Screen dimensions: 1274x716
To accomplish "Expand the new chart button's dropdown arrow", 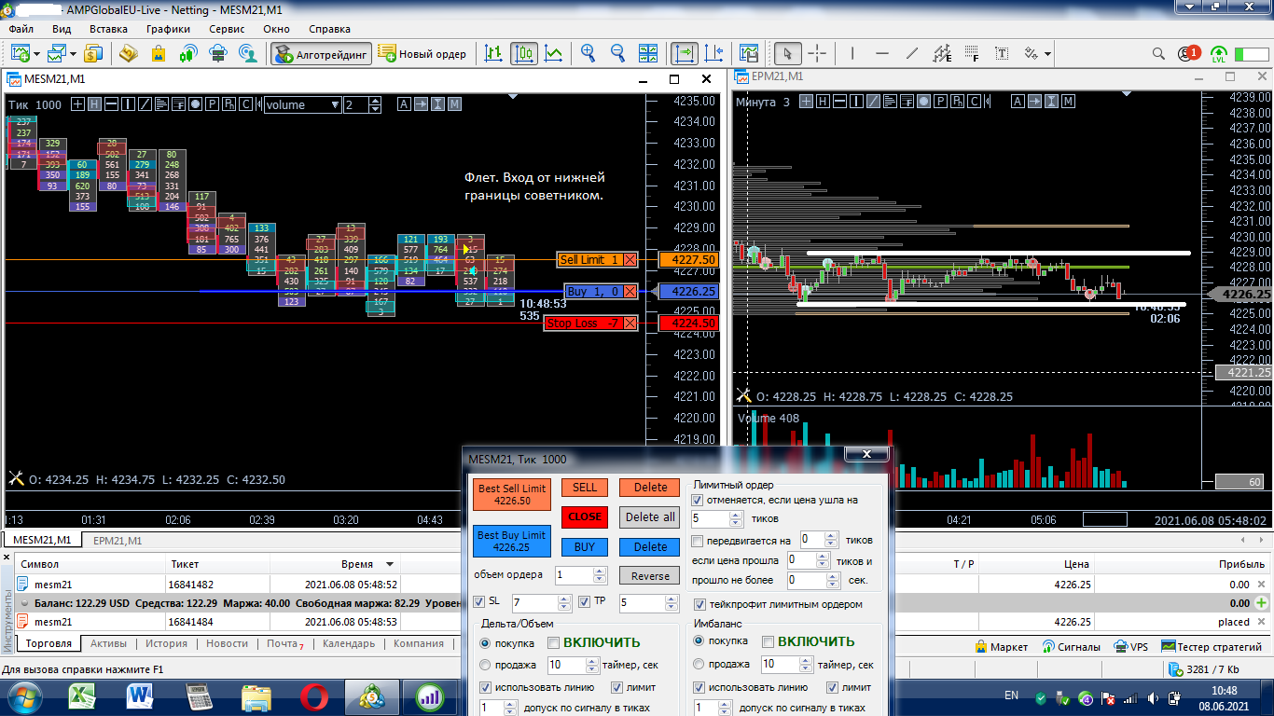I will [35, 54].
